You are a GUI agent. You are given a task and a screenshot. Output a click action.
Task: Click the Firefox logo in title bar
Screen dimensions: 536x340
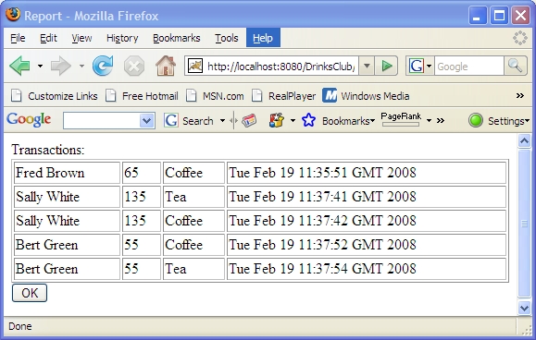(x=13, y=15)
